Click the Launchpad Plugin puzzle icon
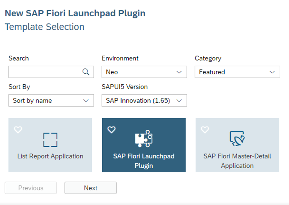Image resolution: width=289 pixels, height=205 pixels. (144, 139)
